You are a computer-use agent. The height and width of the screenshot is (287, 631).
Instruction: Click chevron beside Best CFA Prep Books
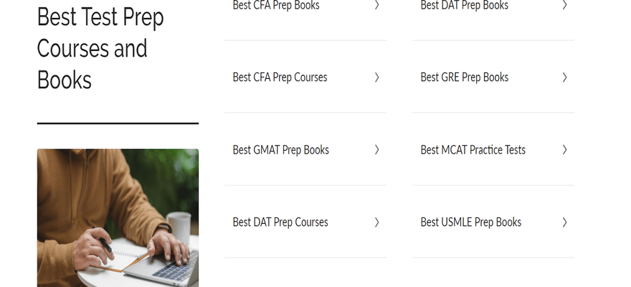[376, 5]
